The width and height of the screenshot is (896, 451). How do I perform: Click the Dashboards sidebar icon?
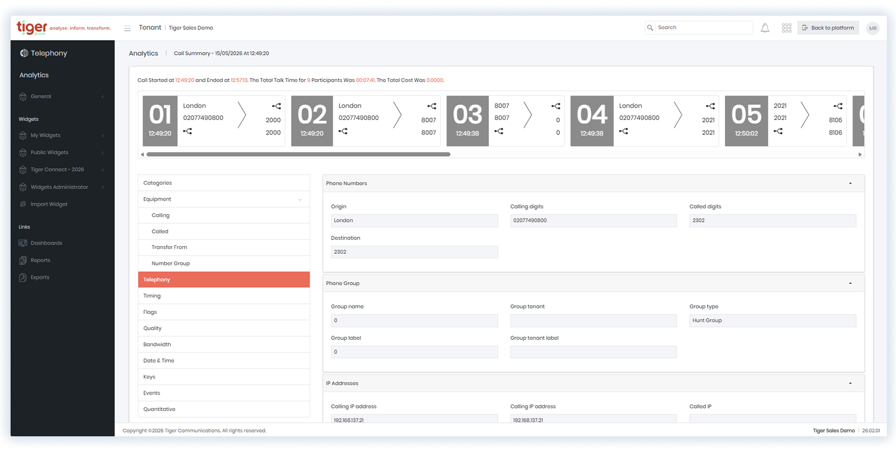click(x=23, y=243)
